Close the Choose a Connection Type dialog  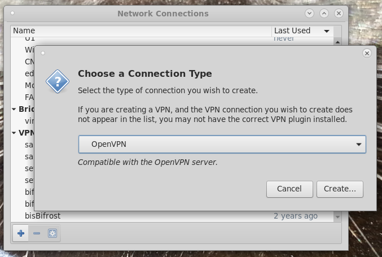point(367,53)
